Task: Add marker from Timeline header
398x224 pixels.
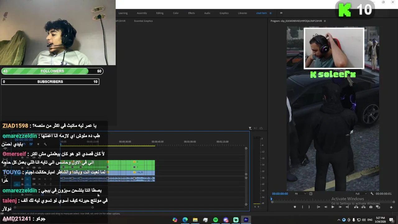Action: pyautogui.click(x=38, y=144)
